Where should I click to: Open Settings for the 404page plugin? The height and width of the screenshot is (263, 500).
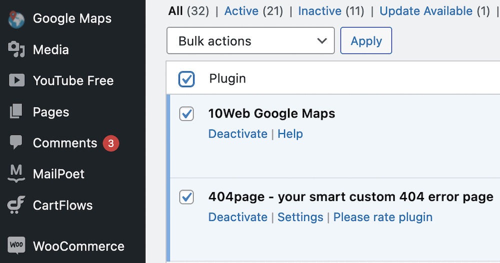coord(300,217)
